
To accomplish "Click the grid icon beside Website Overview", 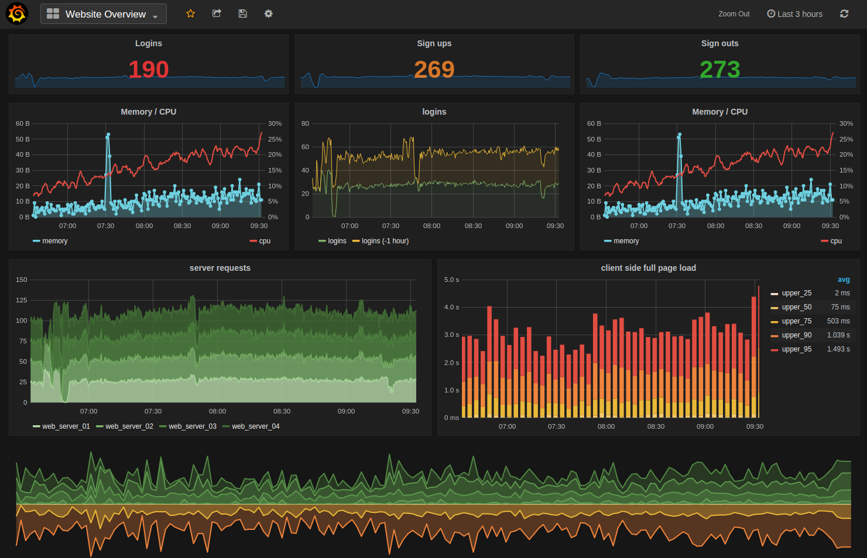I will point(53,13).
